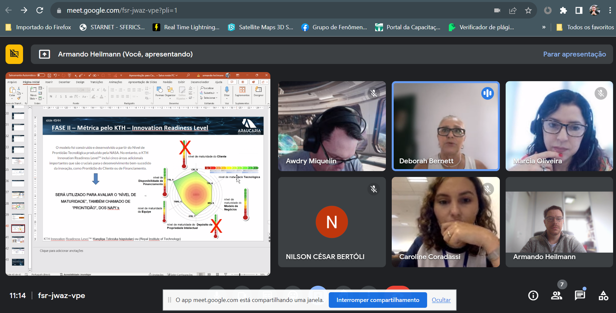Click PowerPoint search magnifier in title bar
Image resolution: width=616 pixels, height=313 pixels.
pyautogui.click(x=188, y=75)
